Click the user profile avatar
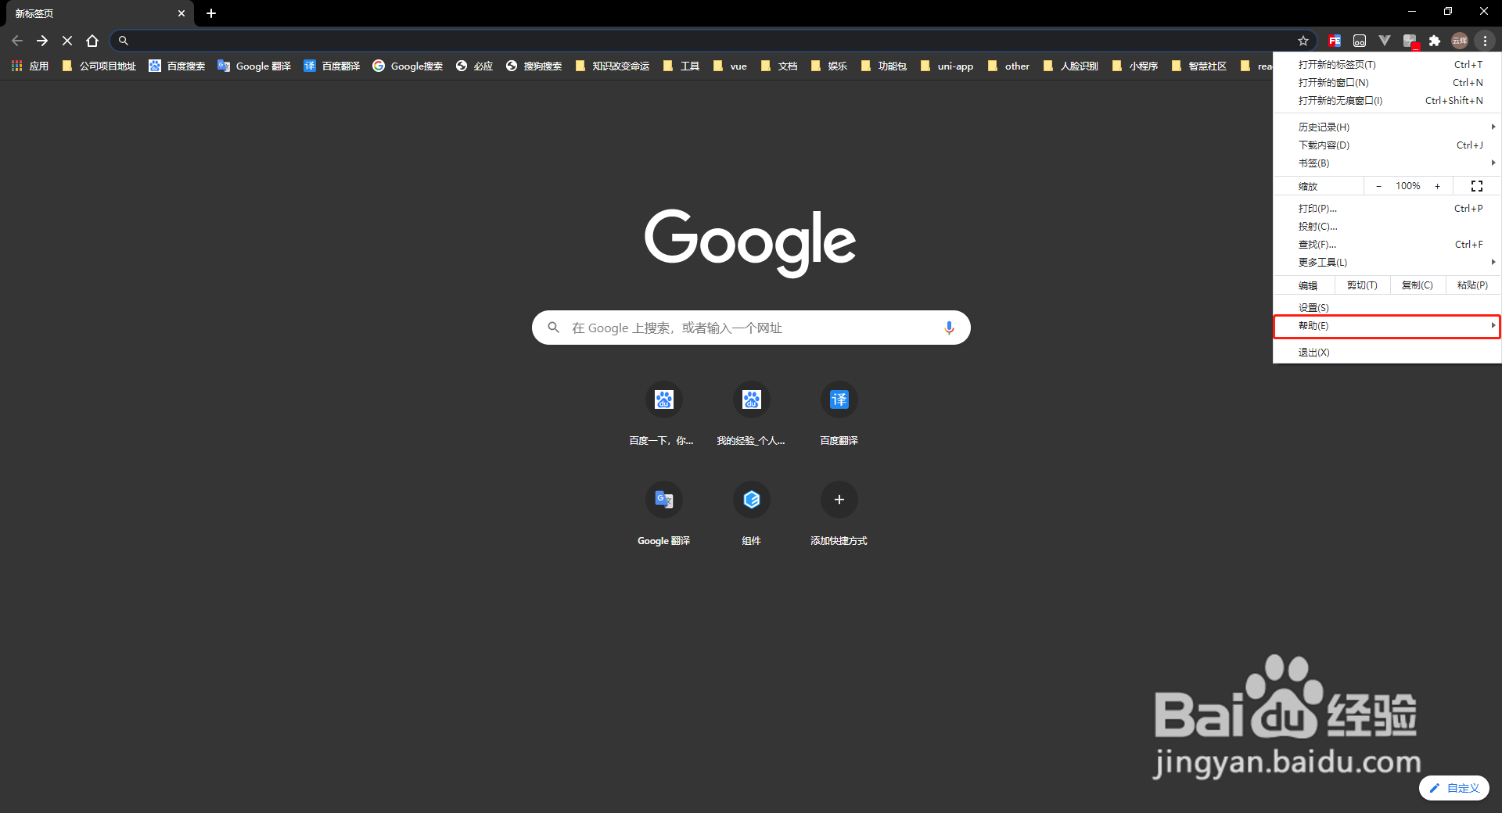 pos(1460,41)
